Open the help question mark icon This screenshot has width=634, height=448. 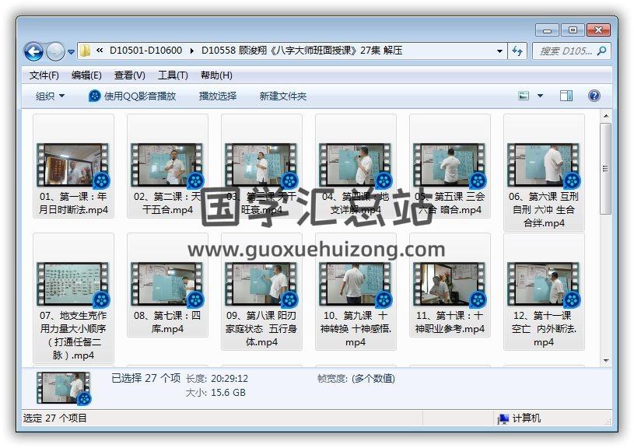pos(594,96)
